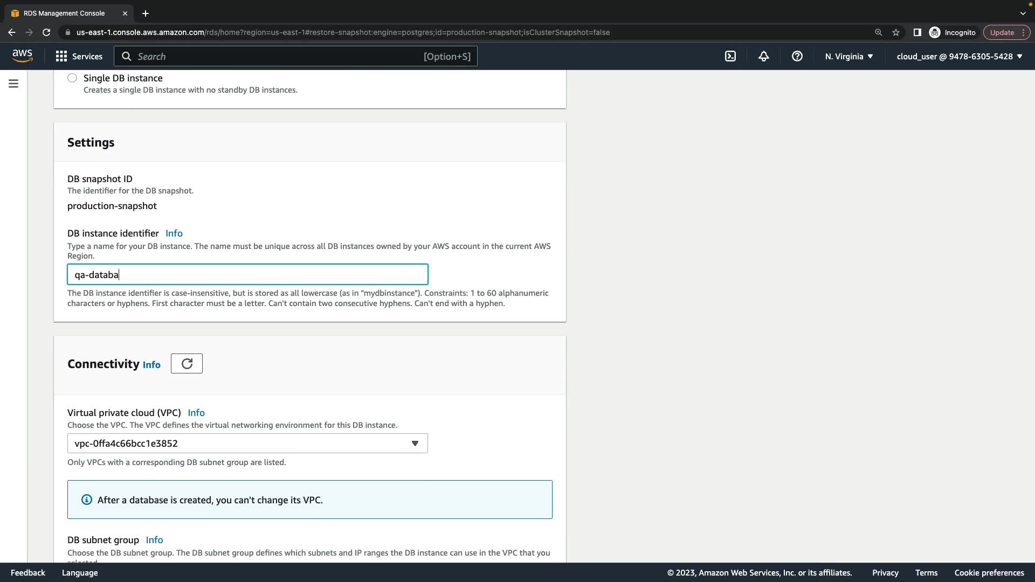The height and width of the screenshot is (582, 1035).
Task: Select the Single DB instance option
Action: [72, 78]
